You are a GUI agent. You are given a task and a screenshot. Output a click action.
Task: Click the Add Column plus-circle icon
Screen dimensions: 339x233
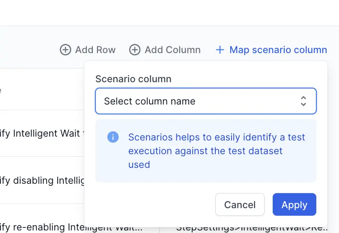(x=135, y=50)
